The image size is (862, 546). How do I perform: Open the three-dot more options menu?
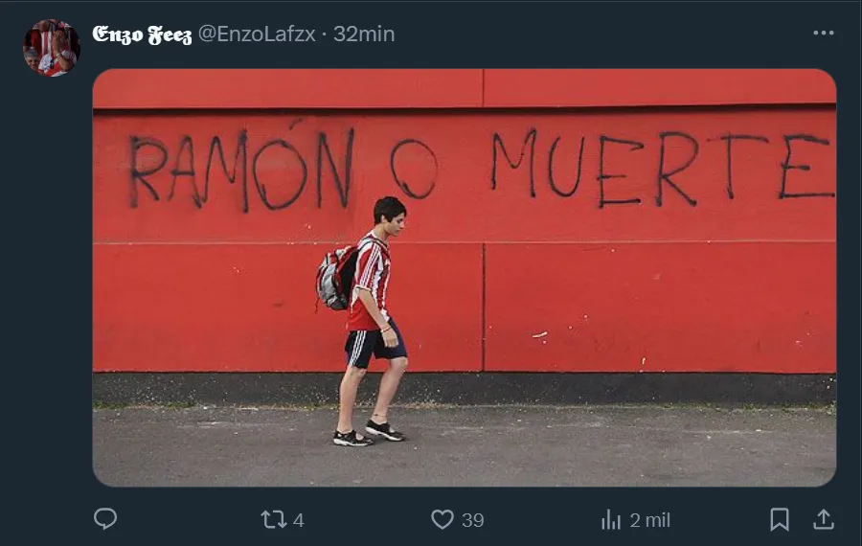(824, 33)
